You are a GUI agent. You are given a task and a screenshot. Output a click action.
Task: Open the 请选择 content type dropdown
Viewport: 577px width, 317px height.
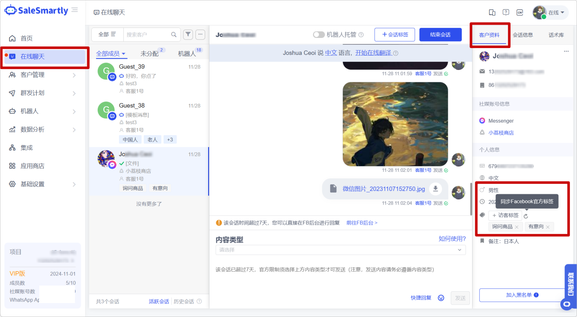pos(340,250)
